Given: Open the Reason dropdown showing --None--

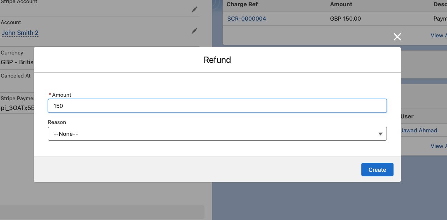Looking at the screenshot, I should click(x=217, y=134).
